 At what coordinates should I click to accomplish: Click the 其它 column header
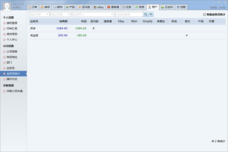point(187,21)
